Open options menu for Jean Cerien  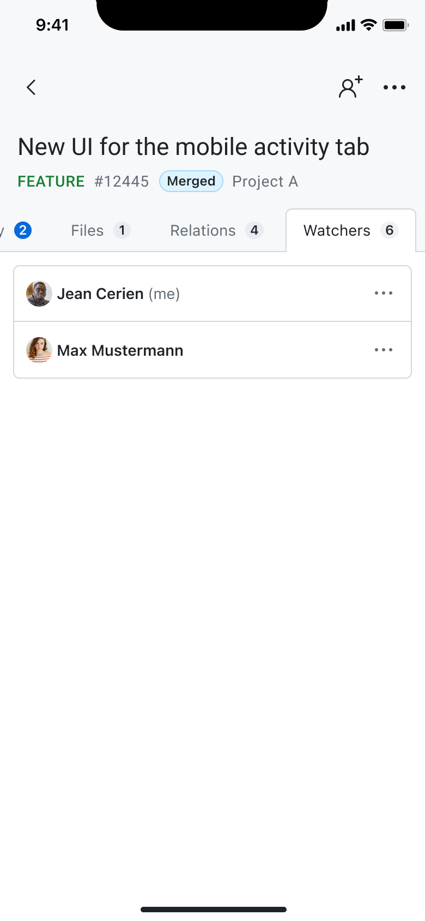click(384, 293)
